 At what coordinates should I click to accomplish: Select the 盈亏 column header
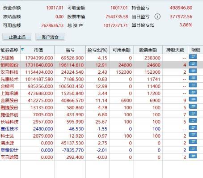[x=70, y=50]
